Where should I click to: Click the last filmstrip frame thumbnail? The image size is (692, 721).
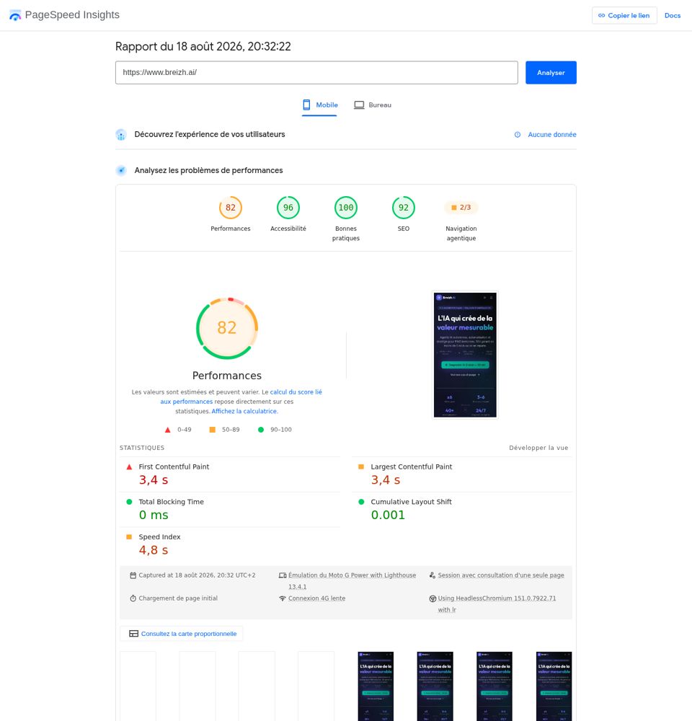554,686
